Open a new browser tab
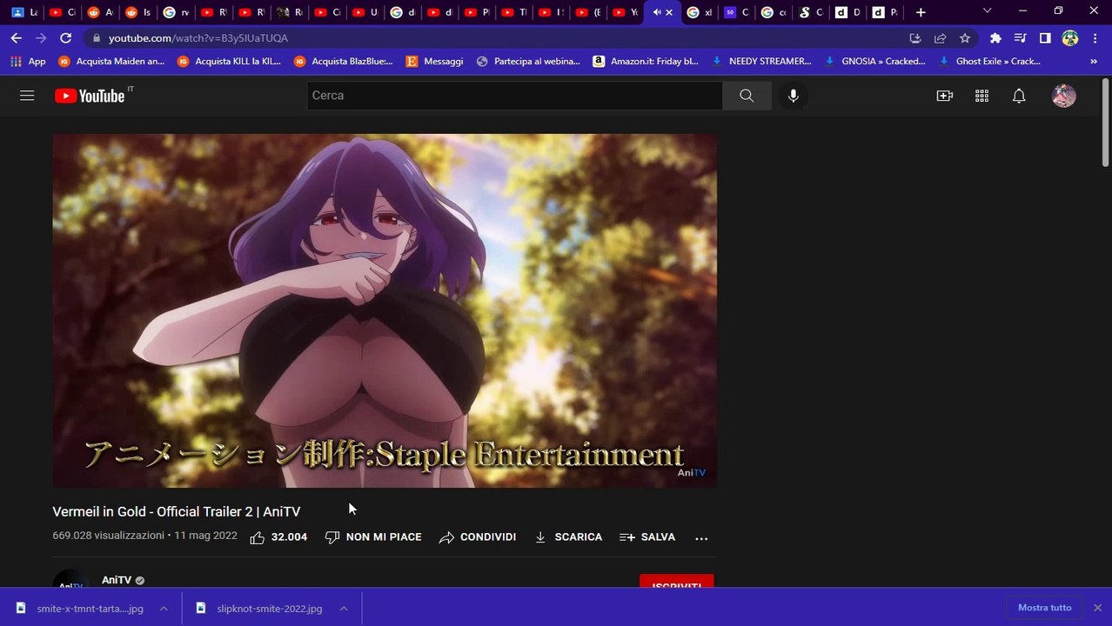 click(x=921, y=12)
